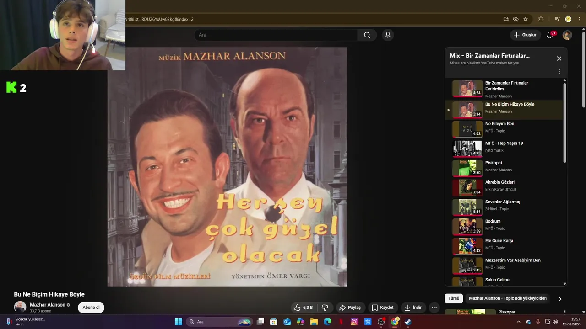Play MFÖ - Hep Yaşın 19

coord(504,149)
